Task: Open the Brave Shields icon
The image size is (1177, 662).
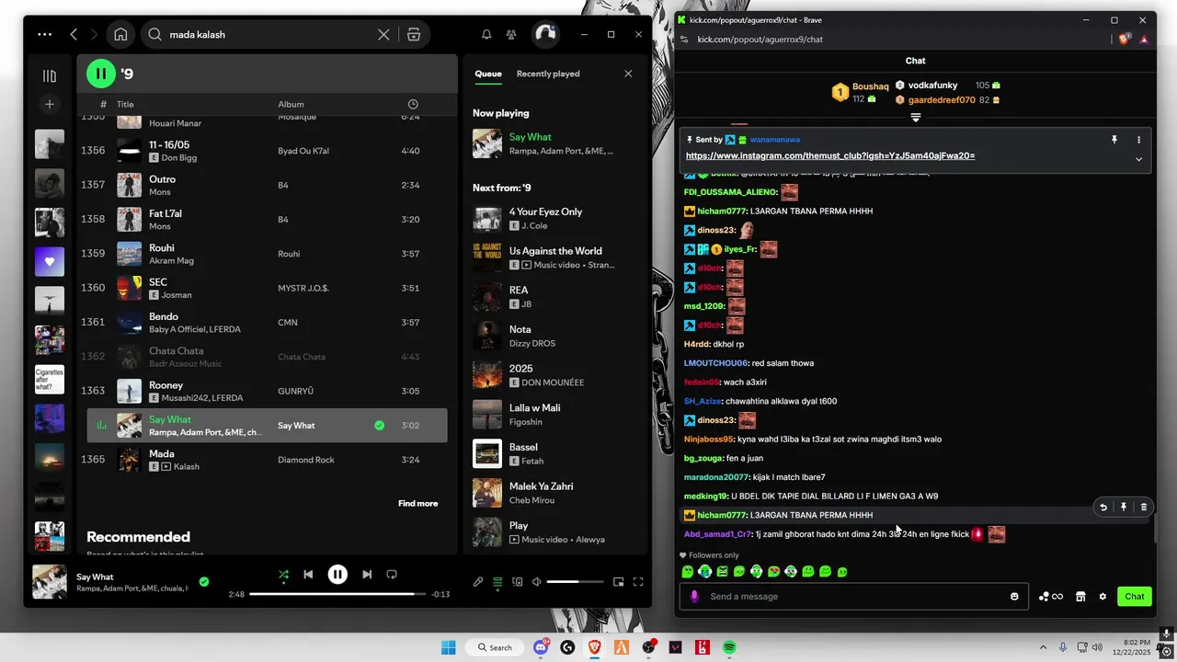Action: [x=1125, y=40]
